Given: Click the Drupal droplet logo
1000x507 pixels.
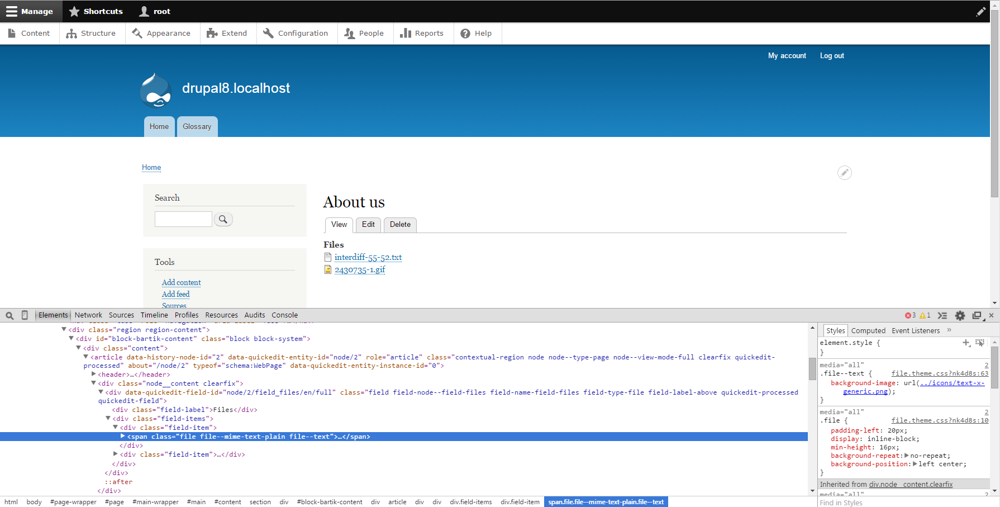Looking at the screenshot, I should (155, 89).
